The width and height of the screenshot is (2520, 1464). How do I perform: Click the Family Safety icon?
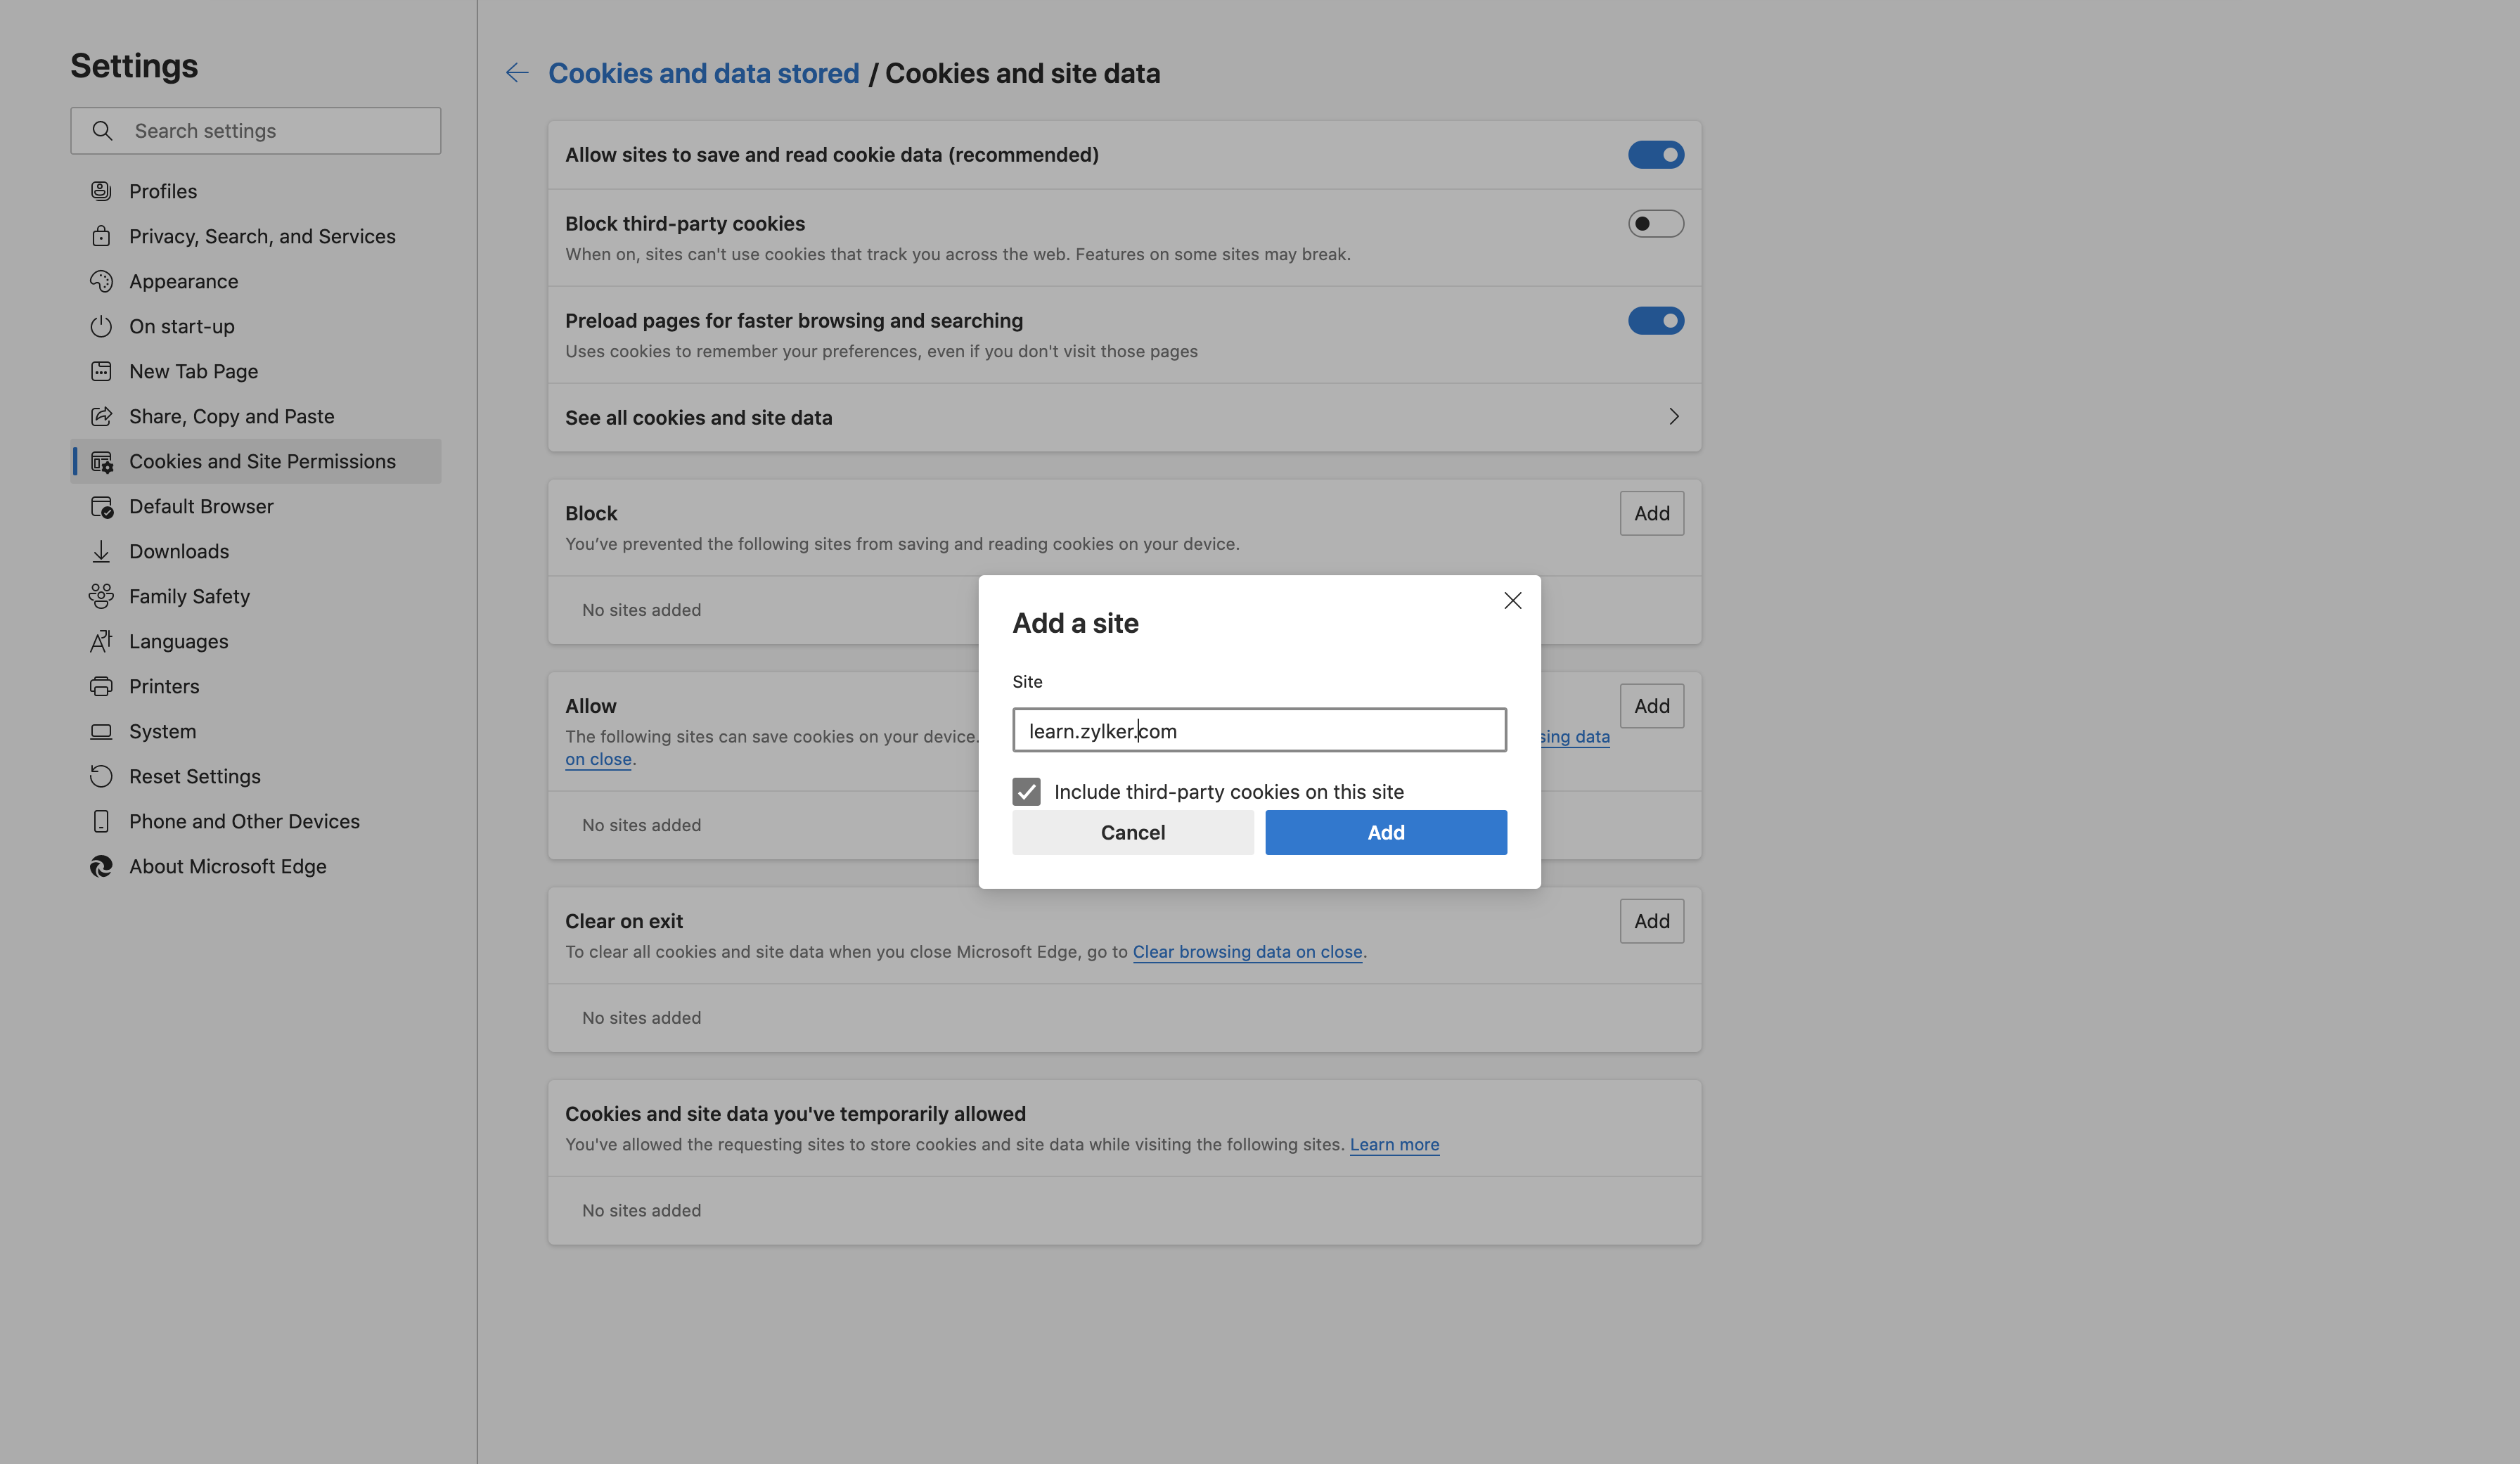(x=101, y=596)
